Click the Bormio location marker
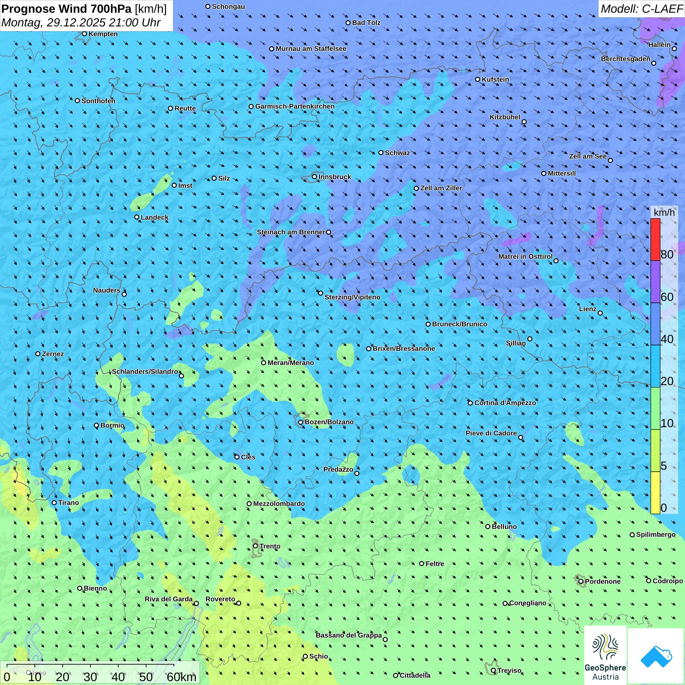 [x=96, y=425]
